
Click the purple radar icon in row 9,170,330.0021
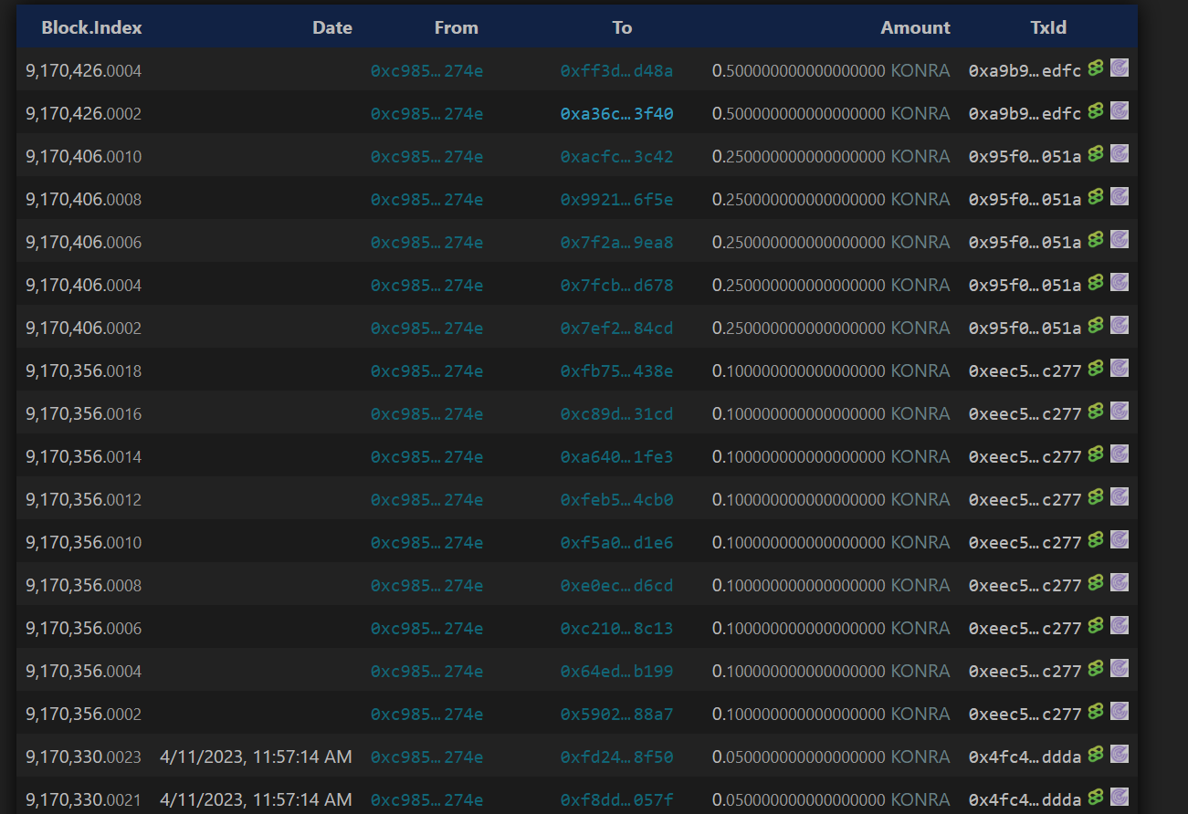click(1120, 797)
